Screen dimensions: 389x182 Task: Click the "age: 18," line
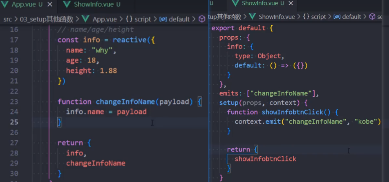click(x=83, y=61)
